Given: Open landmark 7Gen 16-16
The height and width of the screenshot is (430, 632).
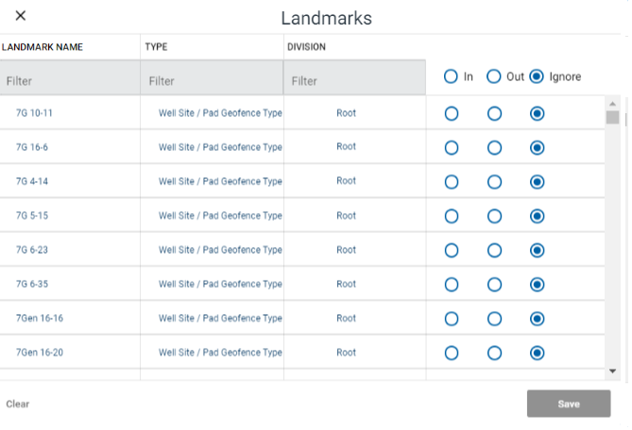Looking at the screenshot, I should coord(40,318).
